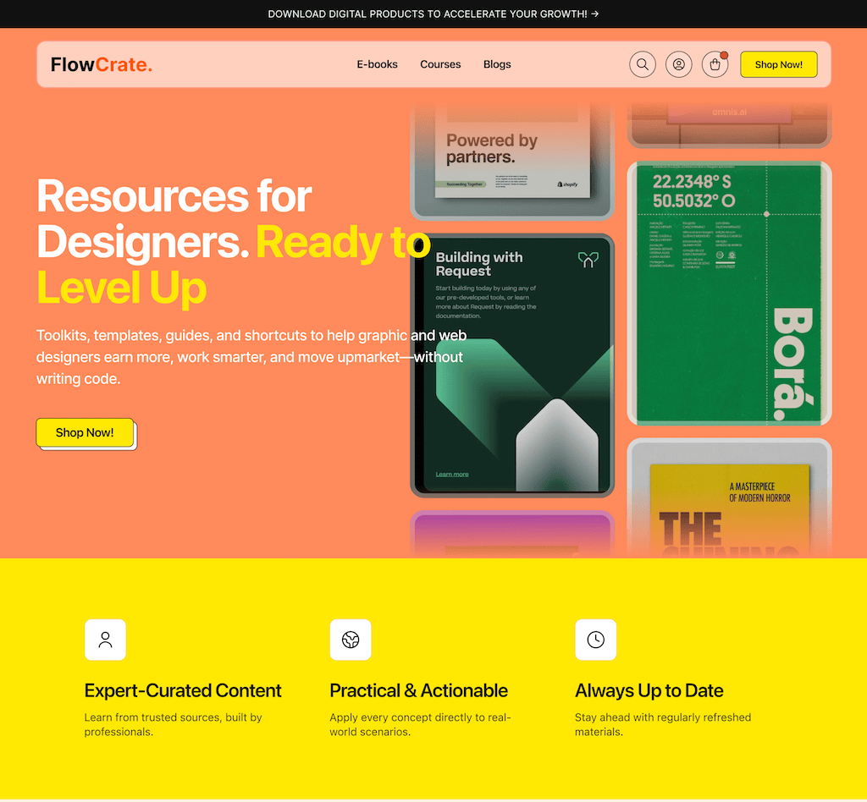This screenshot has width=867, height=802.
Task: Click the FlowCrate logo
Action: 102,64
